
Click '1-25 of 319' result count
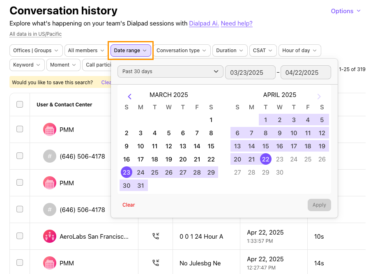352,69
